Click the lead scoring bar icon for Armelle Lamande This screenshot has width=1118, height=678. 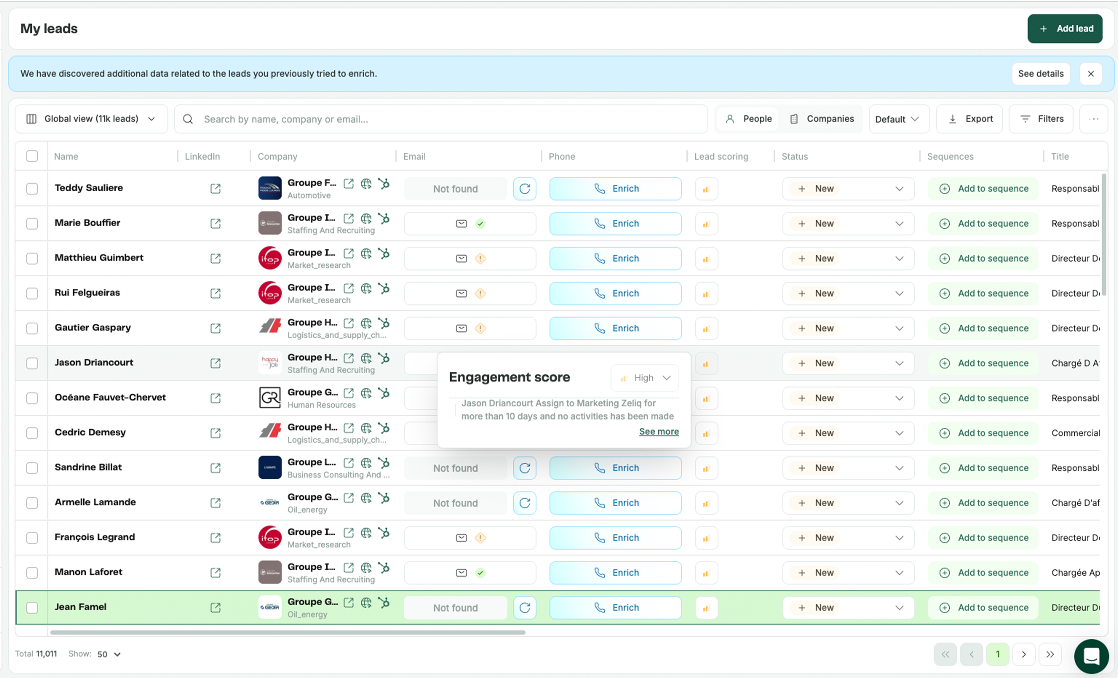click(706, 503)
